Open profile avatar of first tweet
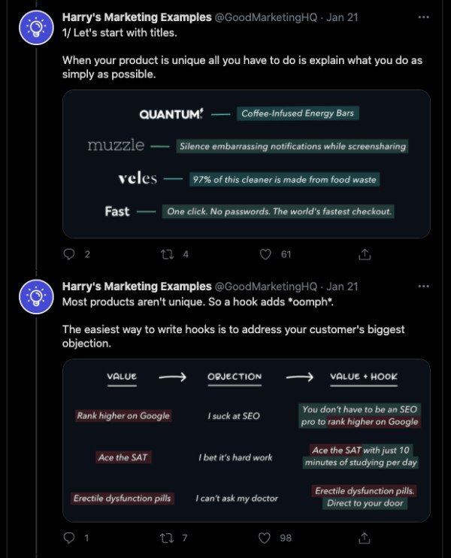The width and height of the screenshot is (451, 558). pos(36,27)
